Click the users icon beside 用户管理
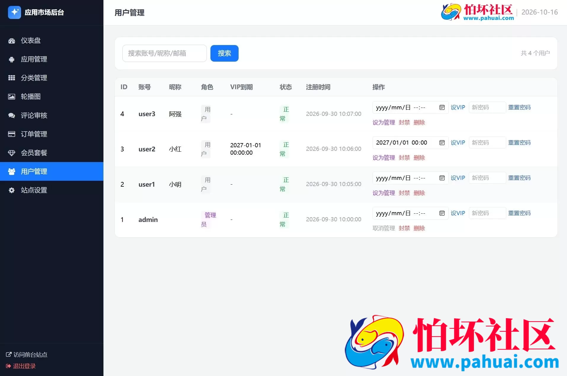The width and height of the screenshot is (567, 376). pyautogui.click(x=12, y=172)
